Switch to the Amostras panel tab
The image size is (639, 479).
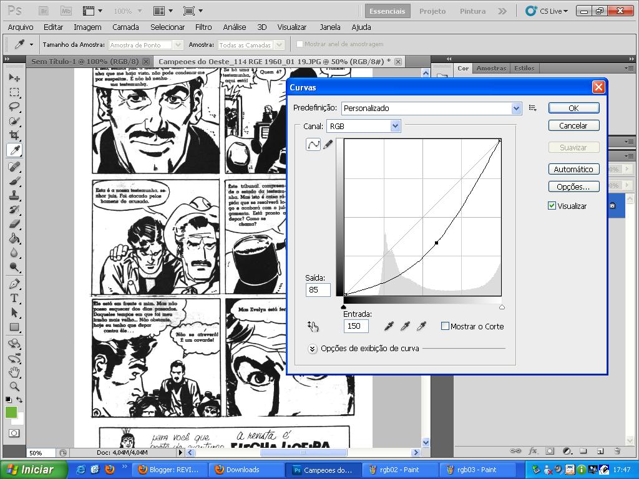pos(491,69)
